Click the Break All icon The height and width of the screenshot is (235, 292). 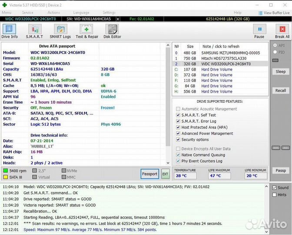tap(282, 31)
